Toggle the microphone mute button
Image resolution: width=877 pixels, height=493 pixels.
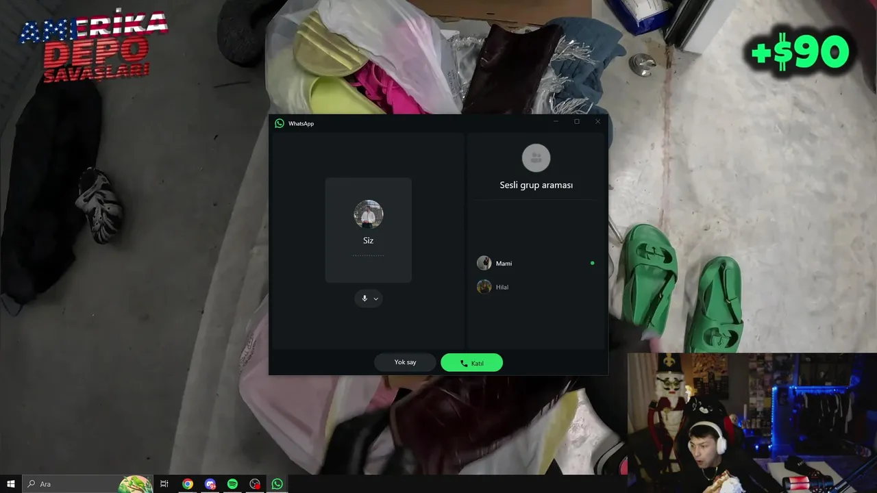(x=365, y=299)
